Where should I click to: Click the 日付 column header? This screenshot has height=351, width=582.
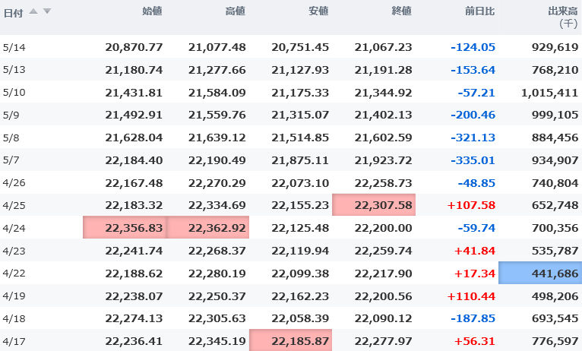14,11
